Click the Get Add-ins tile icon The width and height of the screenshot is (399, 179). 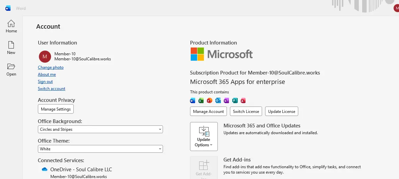click(x=204, y=165)
